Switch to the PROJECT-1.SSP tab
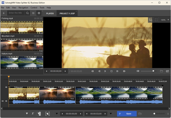This screenshot has width=171, height=118. point(67,14)
